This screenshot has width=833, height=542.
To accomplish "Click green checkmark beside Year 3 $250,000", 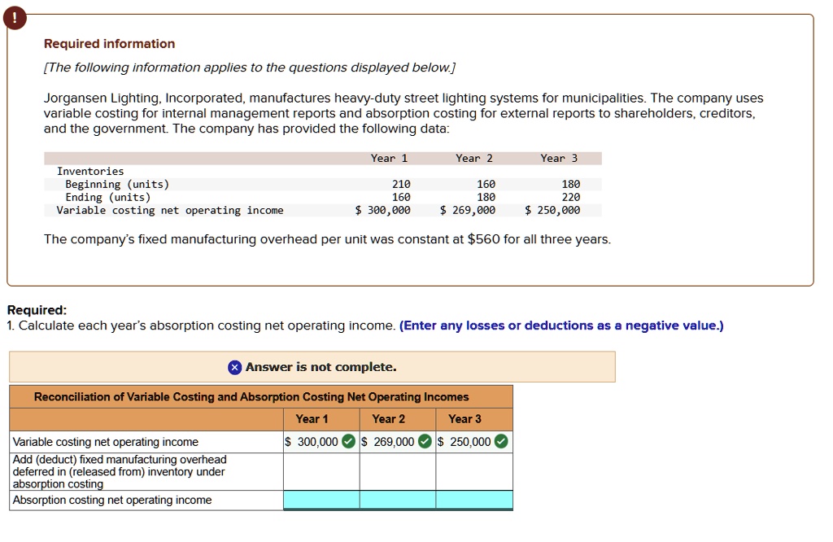I will 501,442.
